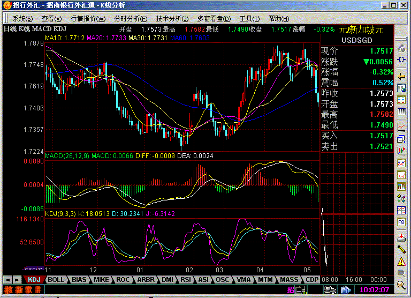The height and width of the screenshot is (298, 411).
Task: Click the chain link icon in right toolbar
Action: pyautogui.click(x=401, y=49)
